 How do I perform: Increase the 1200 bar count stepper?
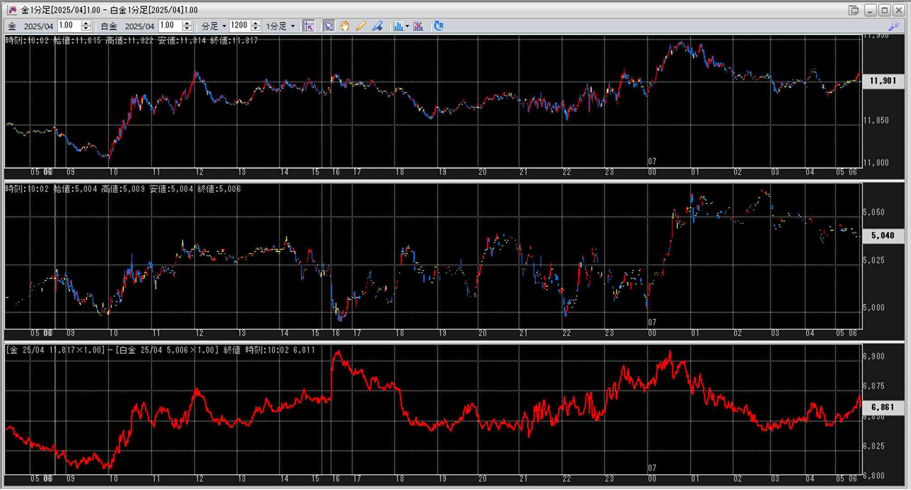pyautogui.click(x=256, y=23)
